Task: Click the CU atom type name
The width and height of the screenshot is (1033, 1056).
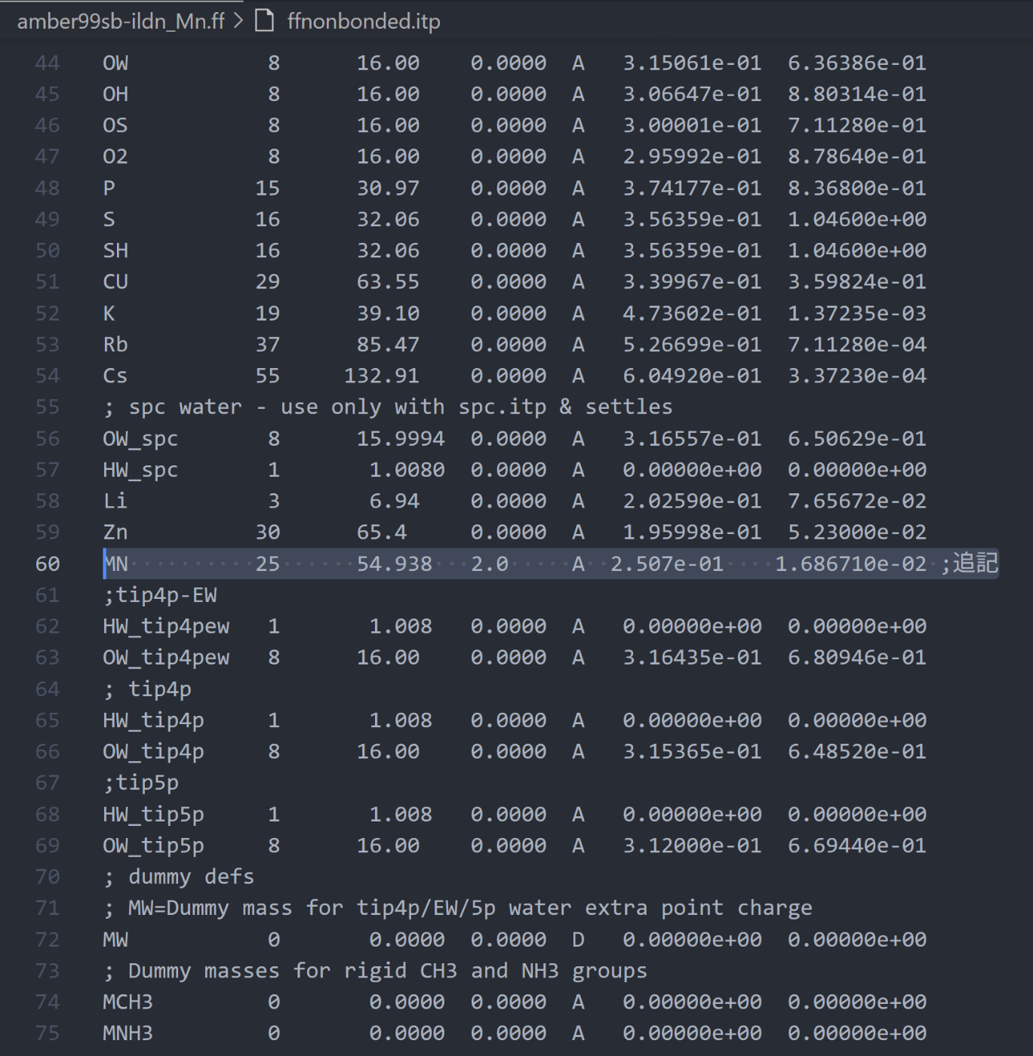Action: (115, 282)
